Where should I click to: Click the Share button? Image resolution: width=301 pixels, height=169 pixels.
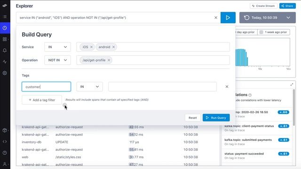click(x=287, y=6)
